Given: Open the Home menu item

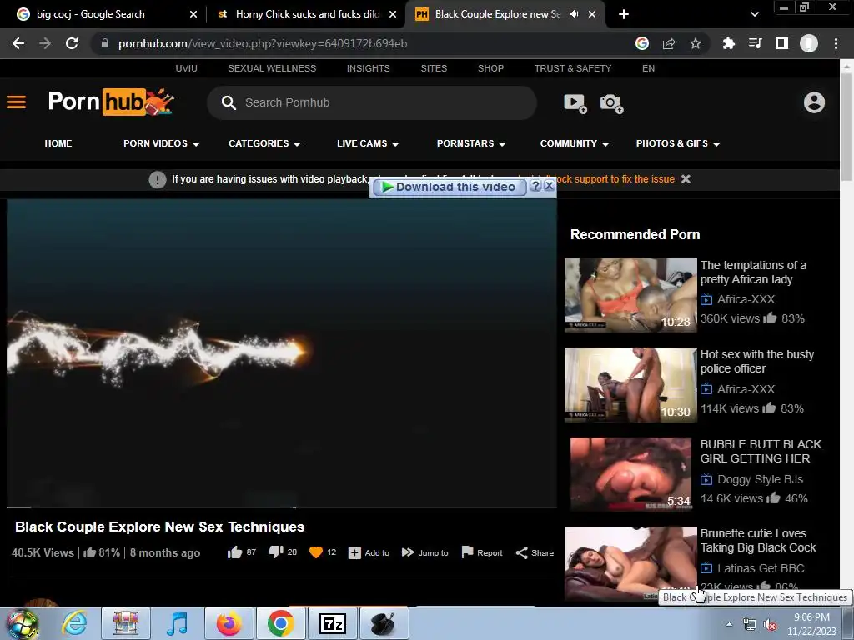Looking at the screenshot, I should click(x=58, y=143).
